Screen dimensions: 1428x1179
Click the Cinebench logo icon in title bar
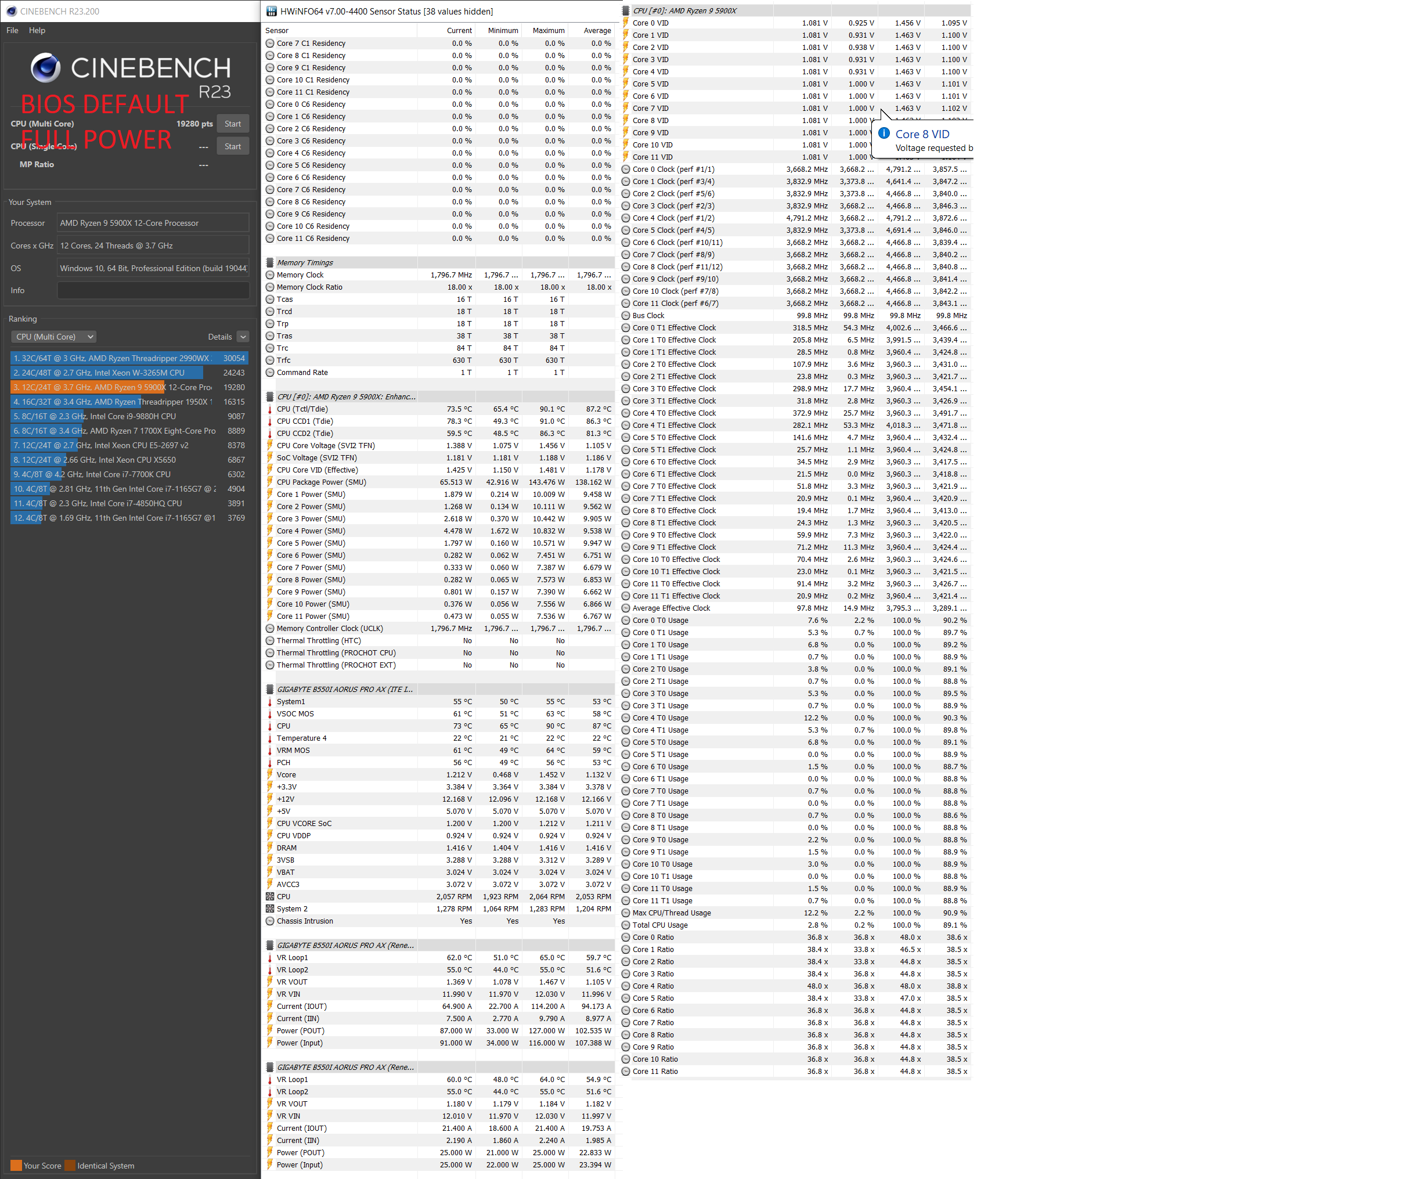click(11, 11)
